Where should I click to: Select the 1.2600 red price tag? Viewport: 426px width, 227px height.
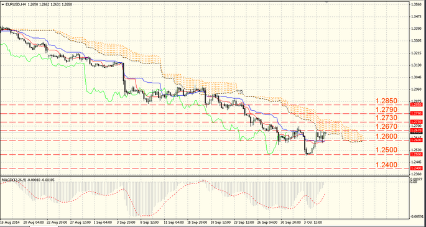pyautogui.click(x=416, y=140)
